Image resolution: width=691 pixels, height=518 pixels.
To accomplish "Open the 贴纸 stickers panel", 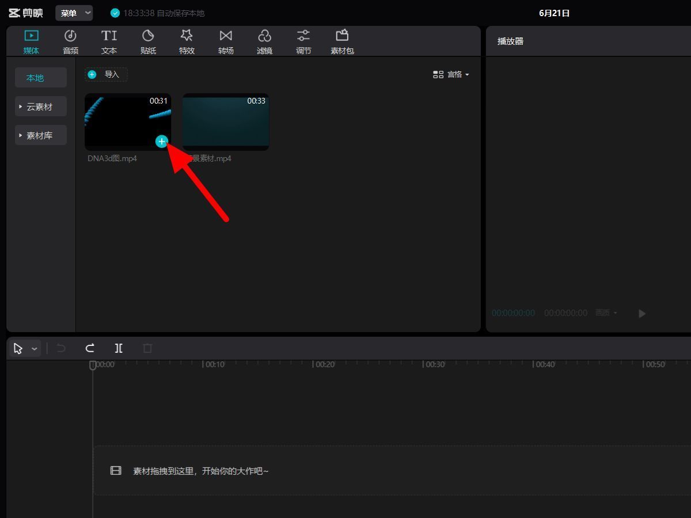I will pos(148,41).
